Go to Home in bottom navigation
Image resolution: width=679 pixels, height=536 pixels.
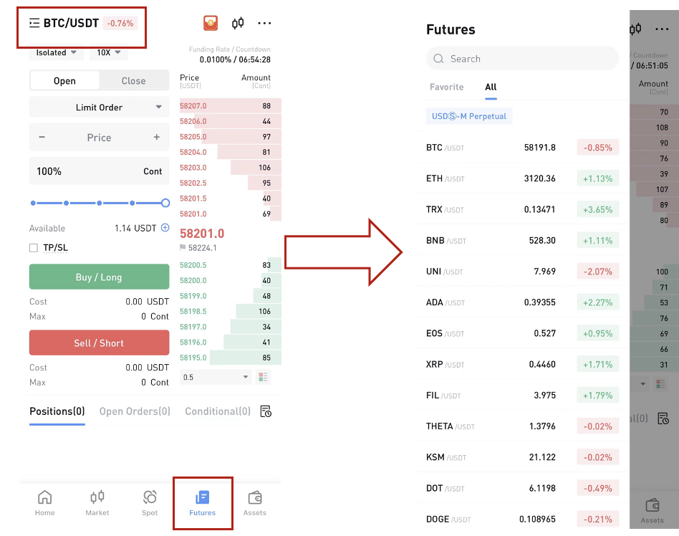tap(44, 503)
